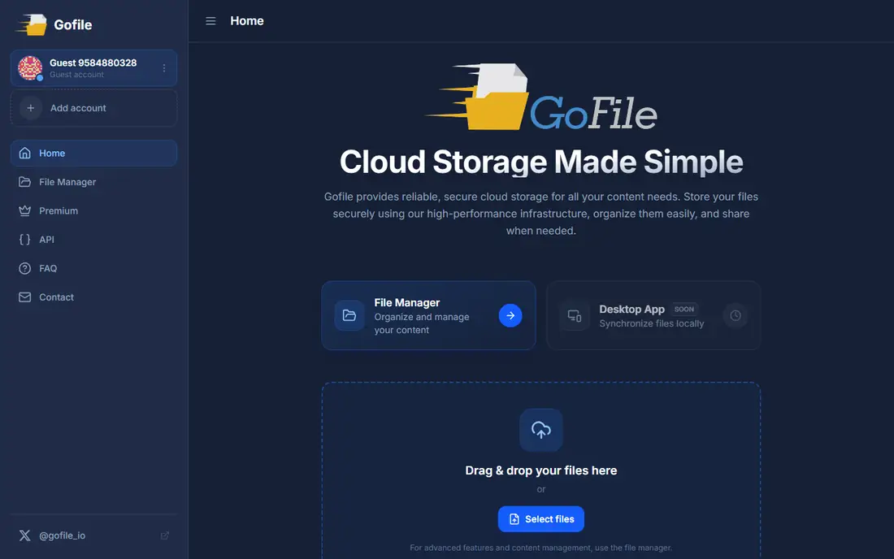Viewport: 894px width, 559px height.
Task: Click the Select files button
Action: pyautogui.click(x=541, y=519)
